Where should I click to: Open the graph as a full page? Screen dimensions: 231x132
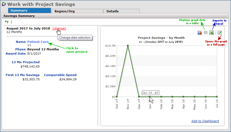pos(219,33)
